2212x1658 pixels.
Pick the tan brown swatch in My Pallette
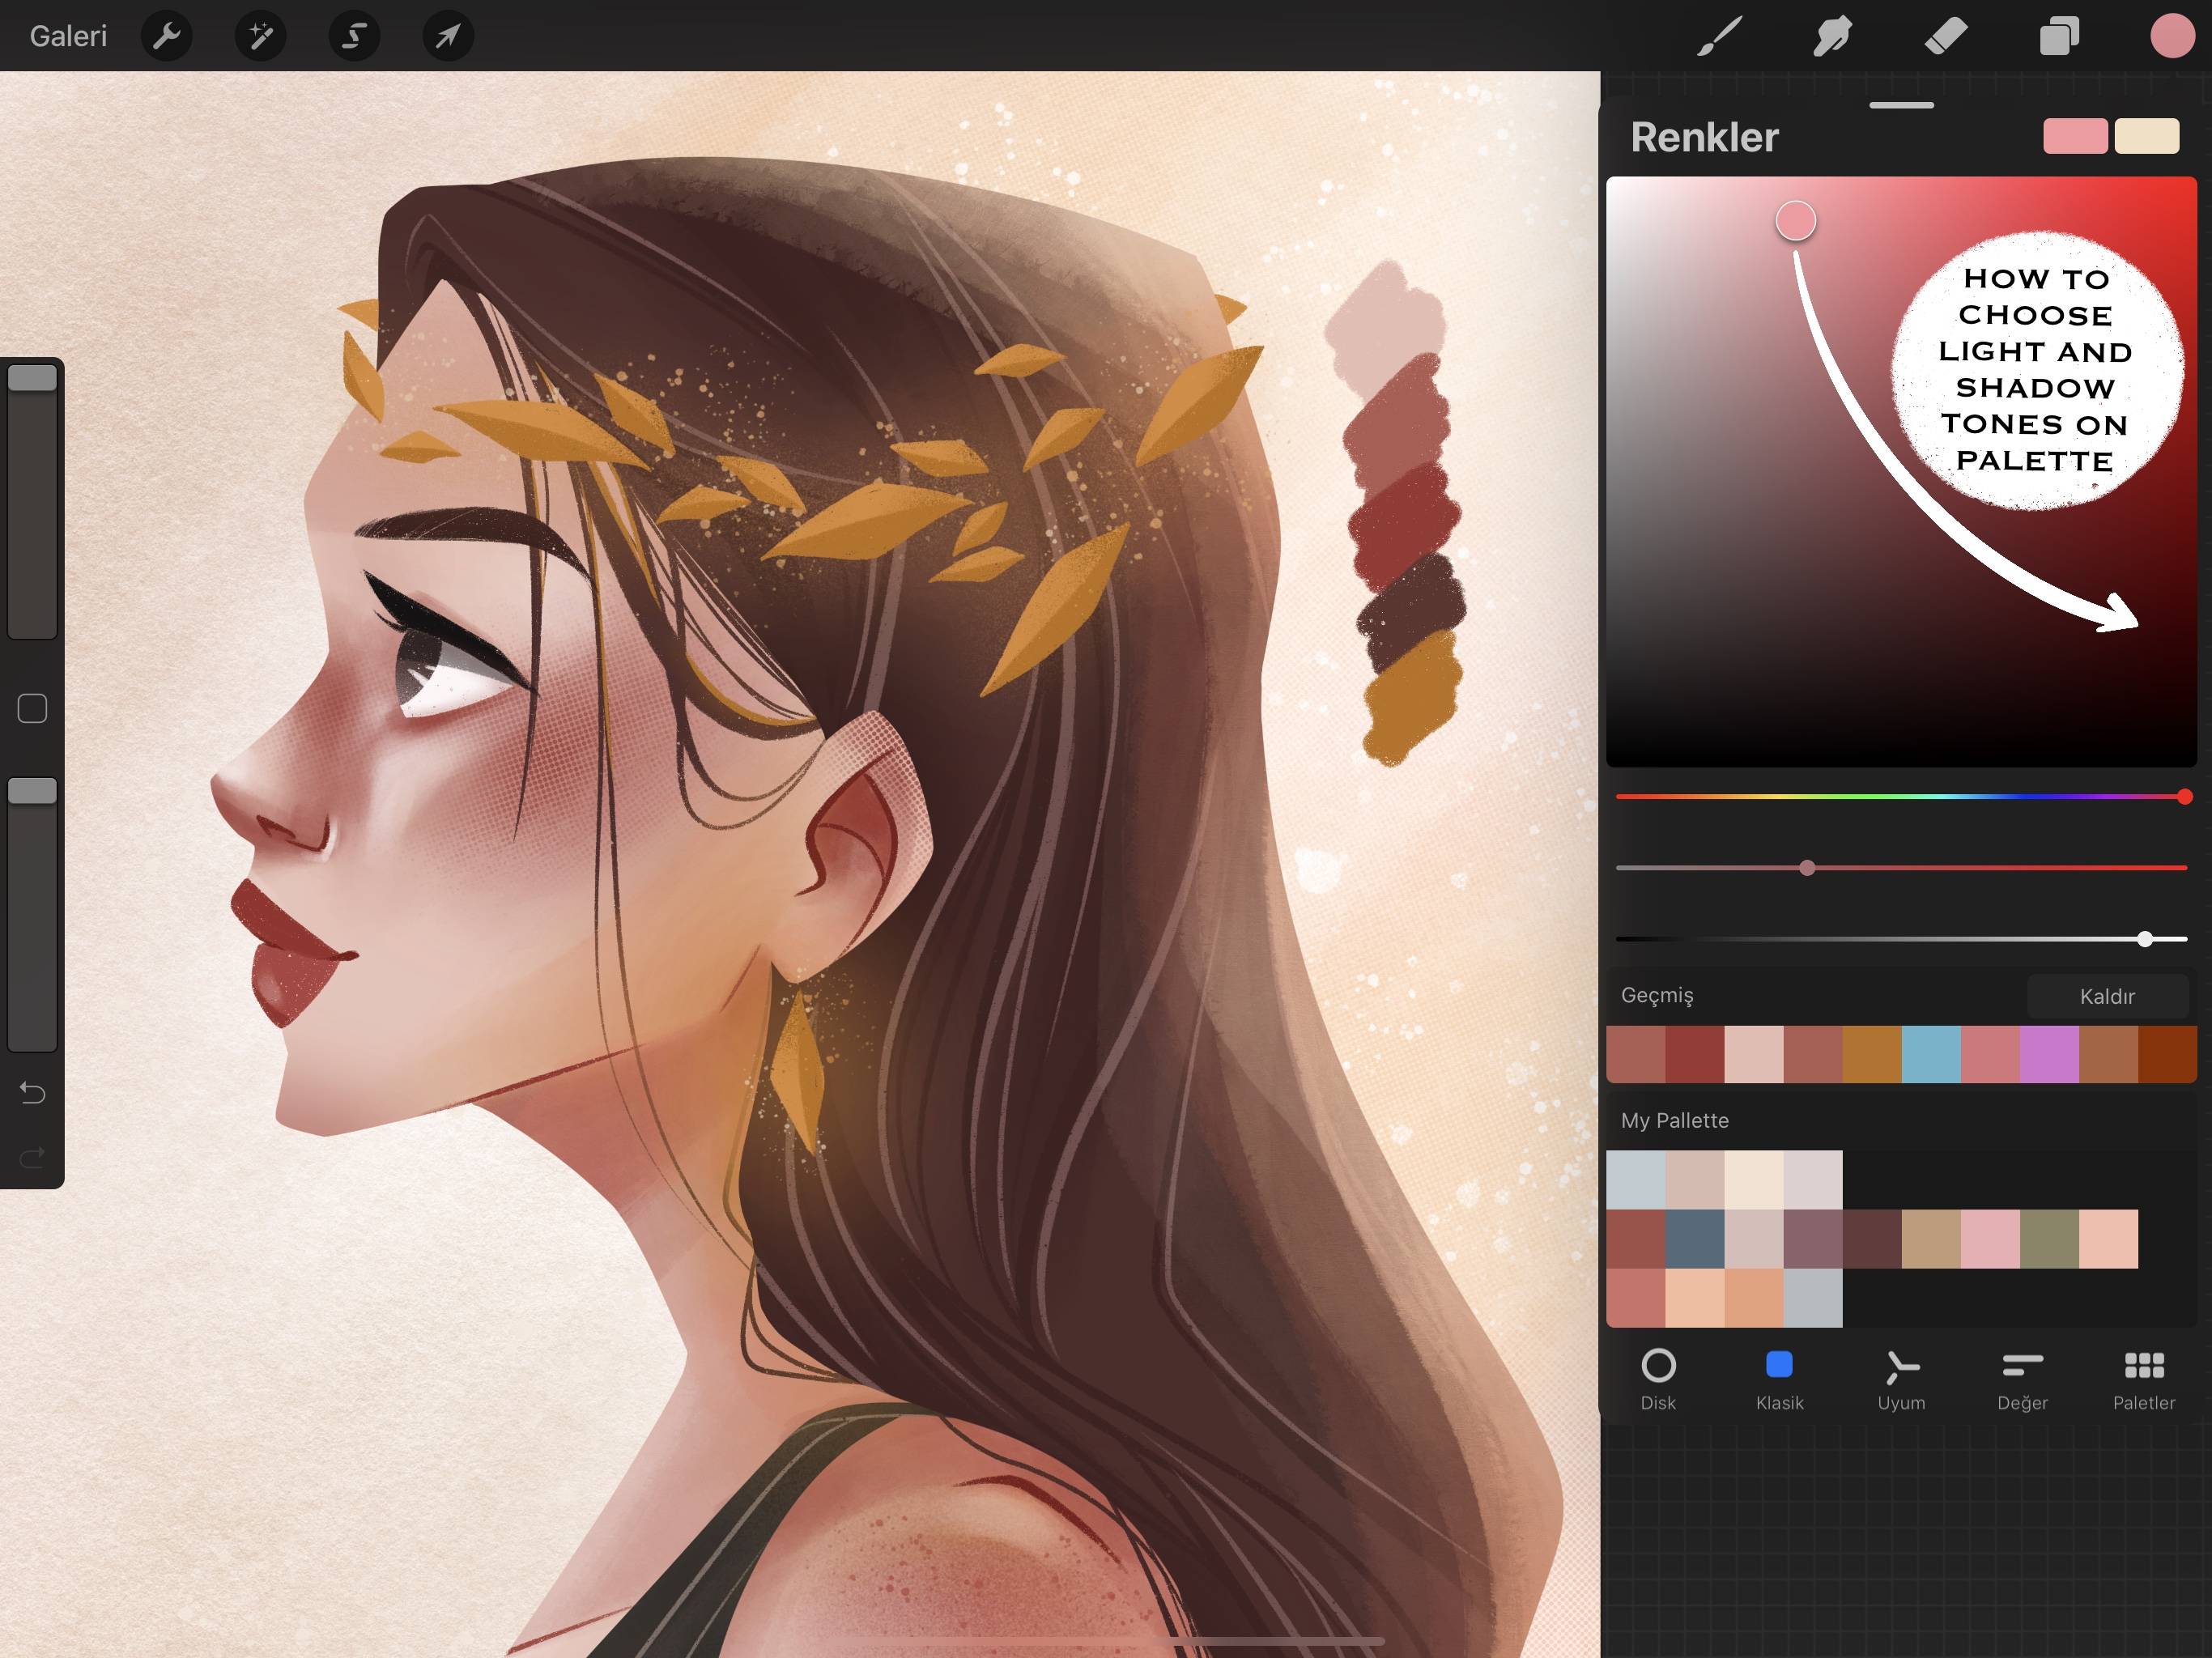(1931, 1239)
